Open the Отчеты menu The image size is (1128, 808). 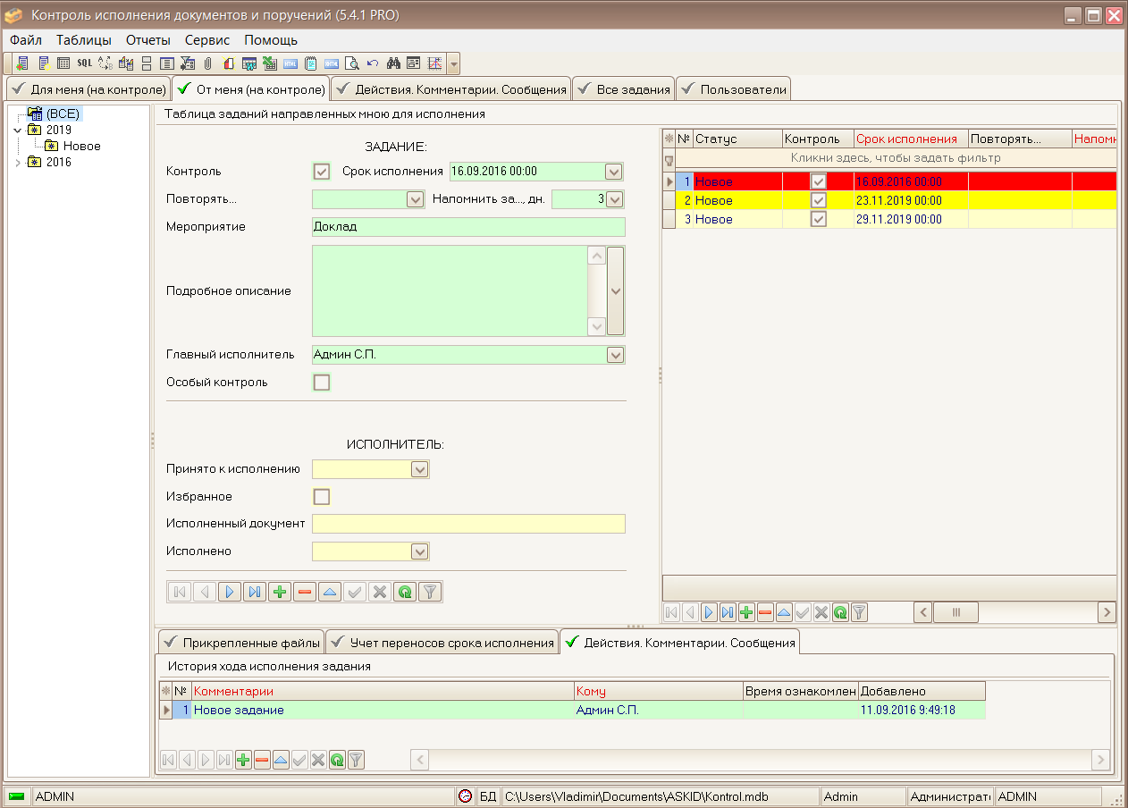coord(148,40)
